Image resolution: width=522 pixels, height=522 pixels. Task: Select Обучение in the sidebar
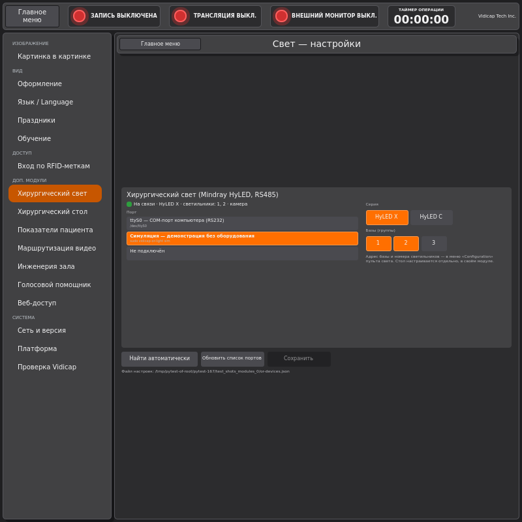(x=55, y=139)
